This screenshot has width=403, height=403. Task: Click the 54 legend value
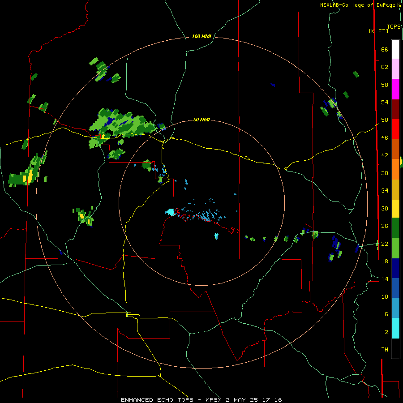click(x=385, y=102)
